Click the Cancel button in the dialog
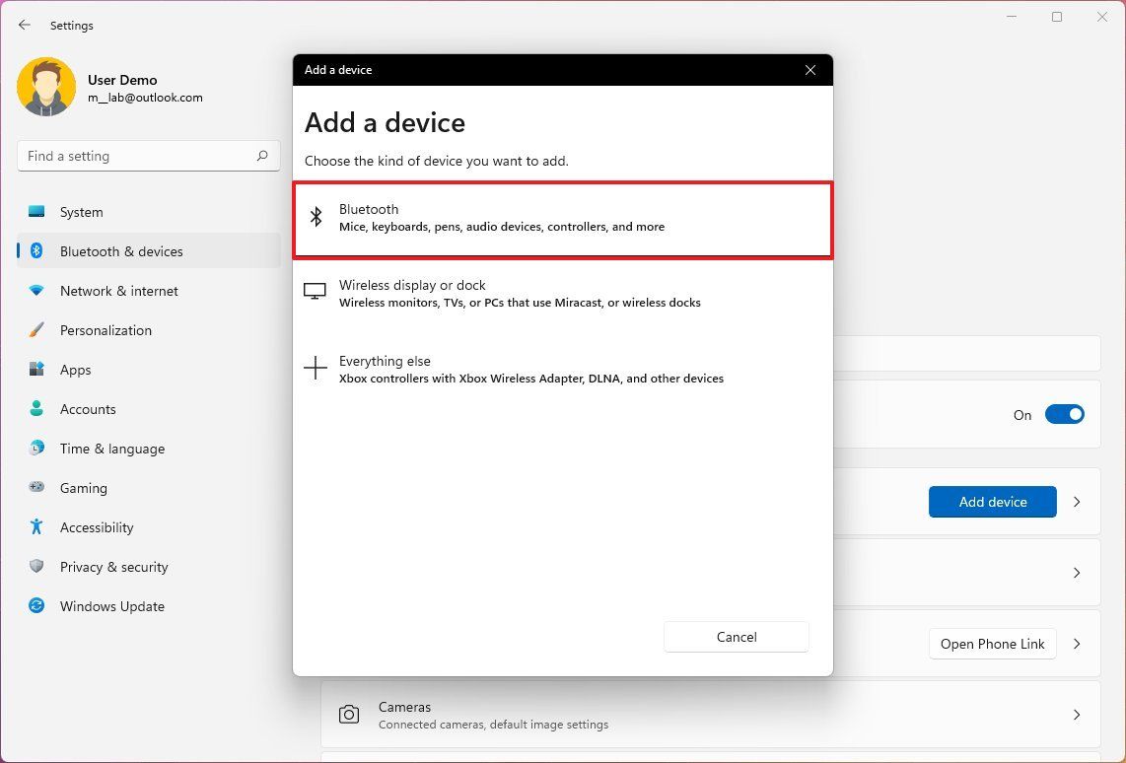 click(736, 637)
